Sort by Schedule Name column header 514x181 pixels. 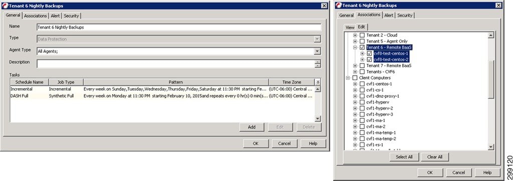[x=29, y=82]
